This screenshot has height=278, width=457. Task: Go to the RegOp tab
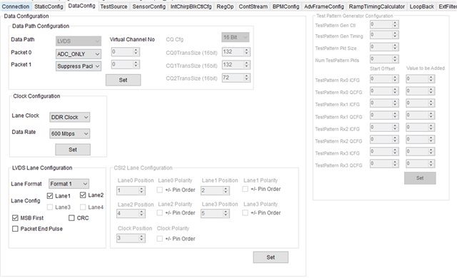click(225, 6)
